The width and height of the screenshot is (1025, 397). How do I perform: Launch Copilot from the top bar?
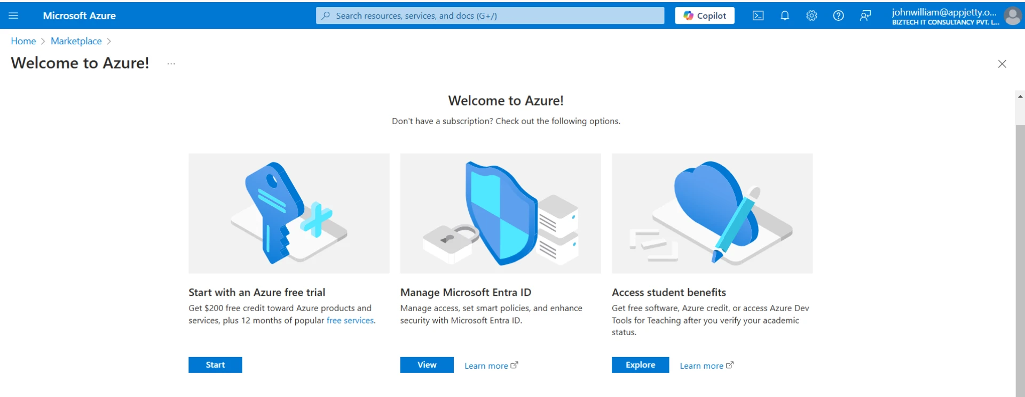point(704,15)
